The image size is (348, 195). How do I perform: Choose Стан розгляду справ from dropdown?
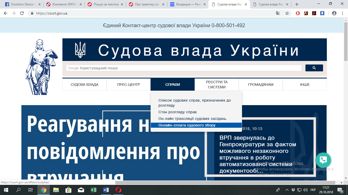coord(178,112)
